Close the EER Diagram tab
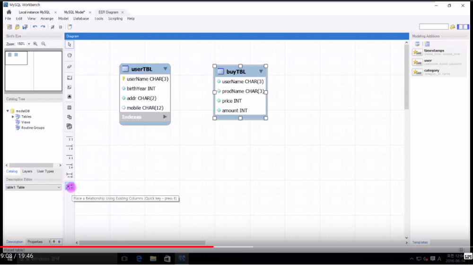 point(123,12)
